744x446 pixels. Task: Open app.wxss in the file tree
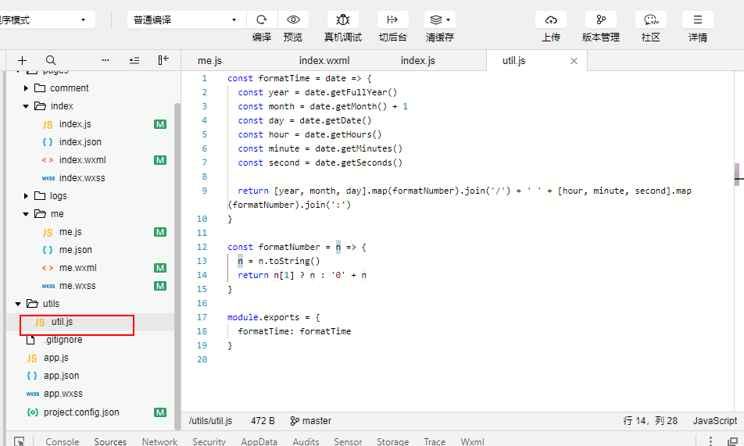tap(63, 394)
